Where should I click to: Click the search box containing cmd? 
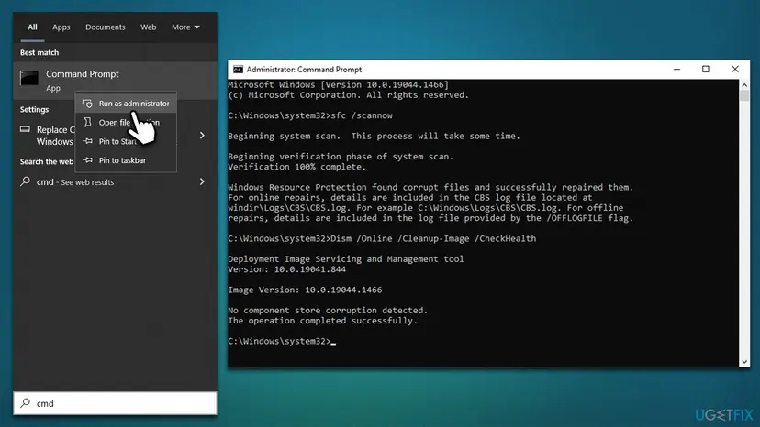[115, 403]
